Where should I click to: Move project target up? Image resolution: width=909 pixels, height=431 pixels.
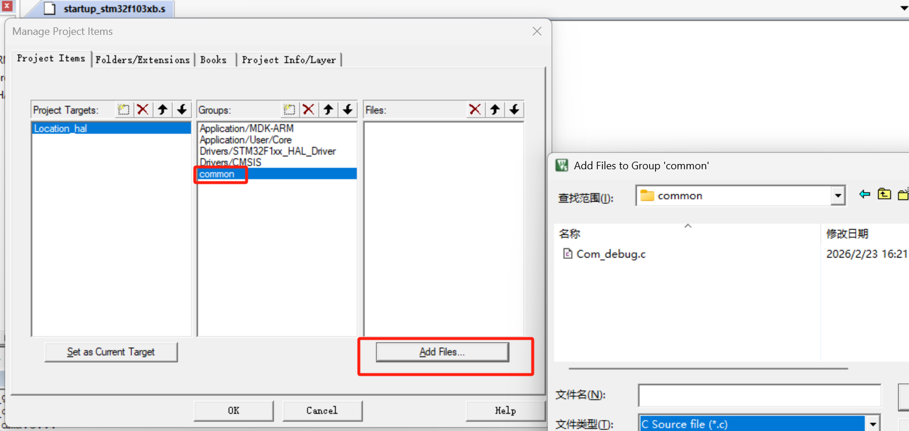point(163,109)
